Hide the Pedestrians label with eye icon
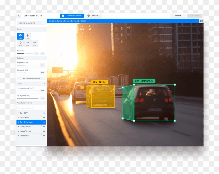 (44, 136)
